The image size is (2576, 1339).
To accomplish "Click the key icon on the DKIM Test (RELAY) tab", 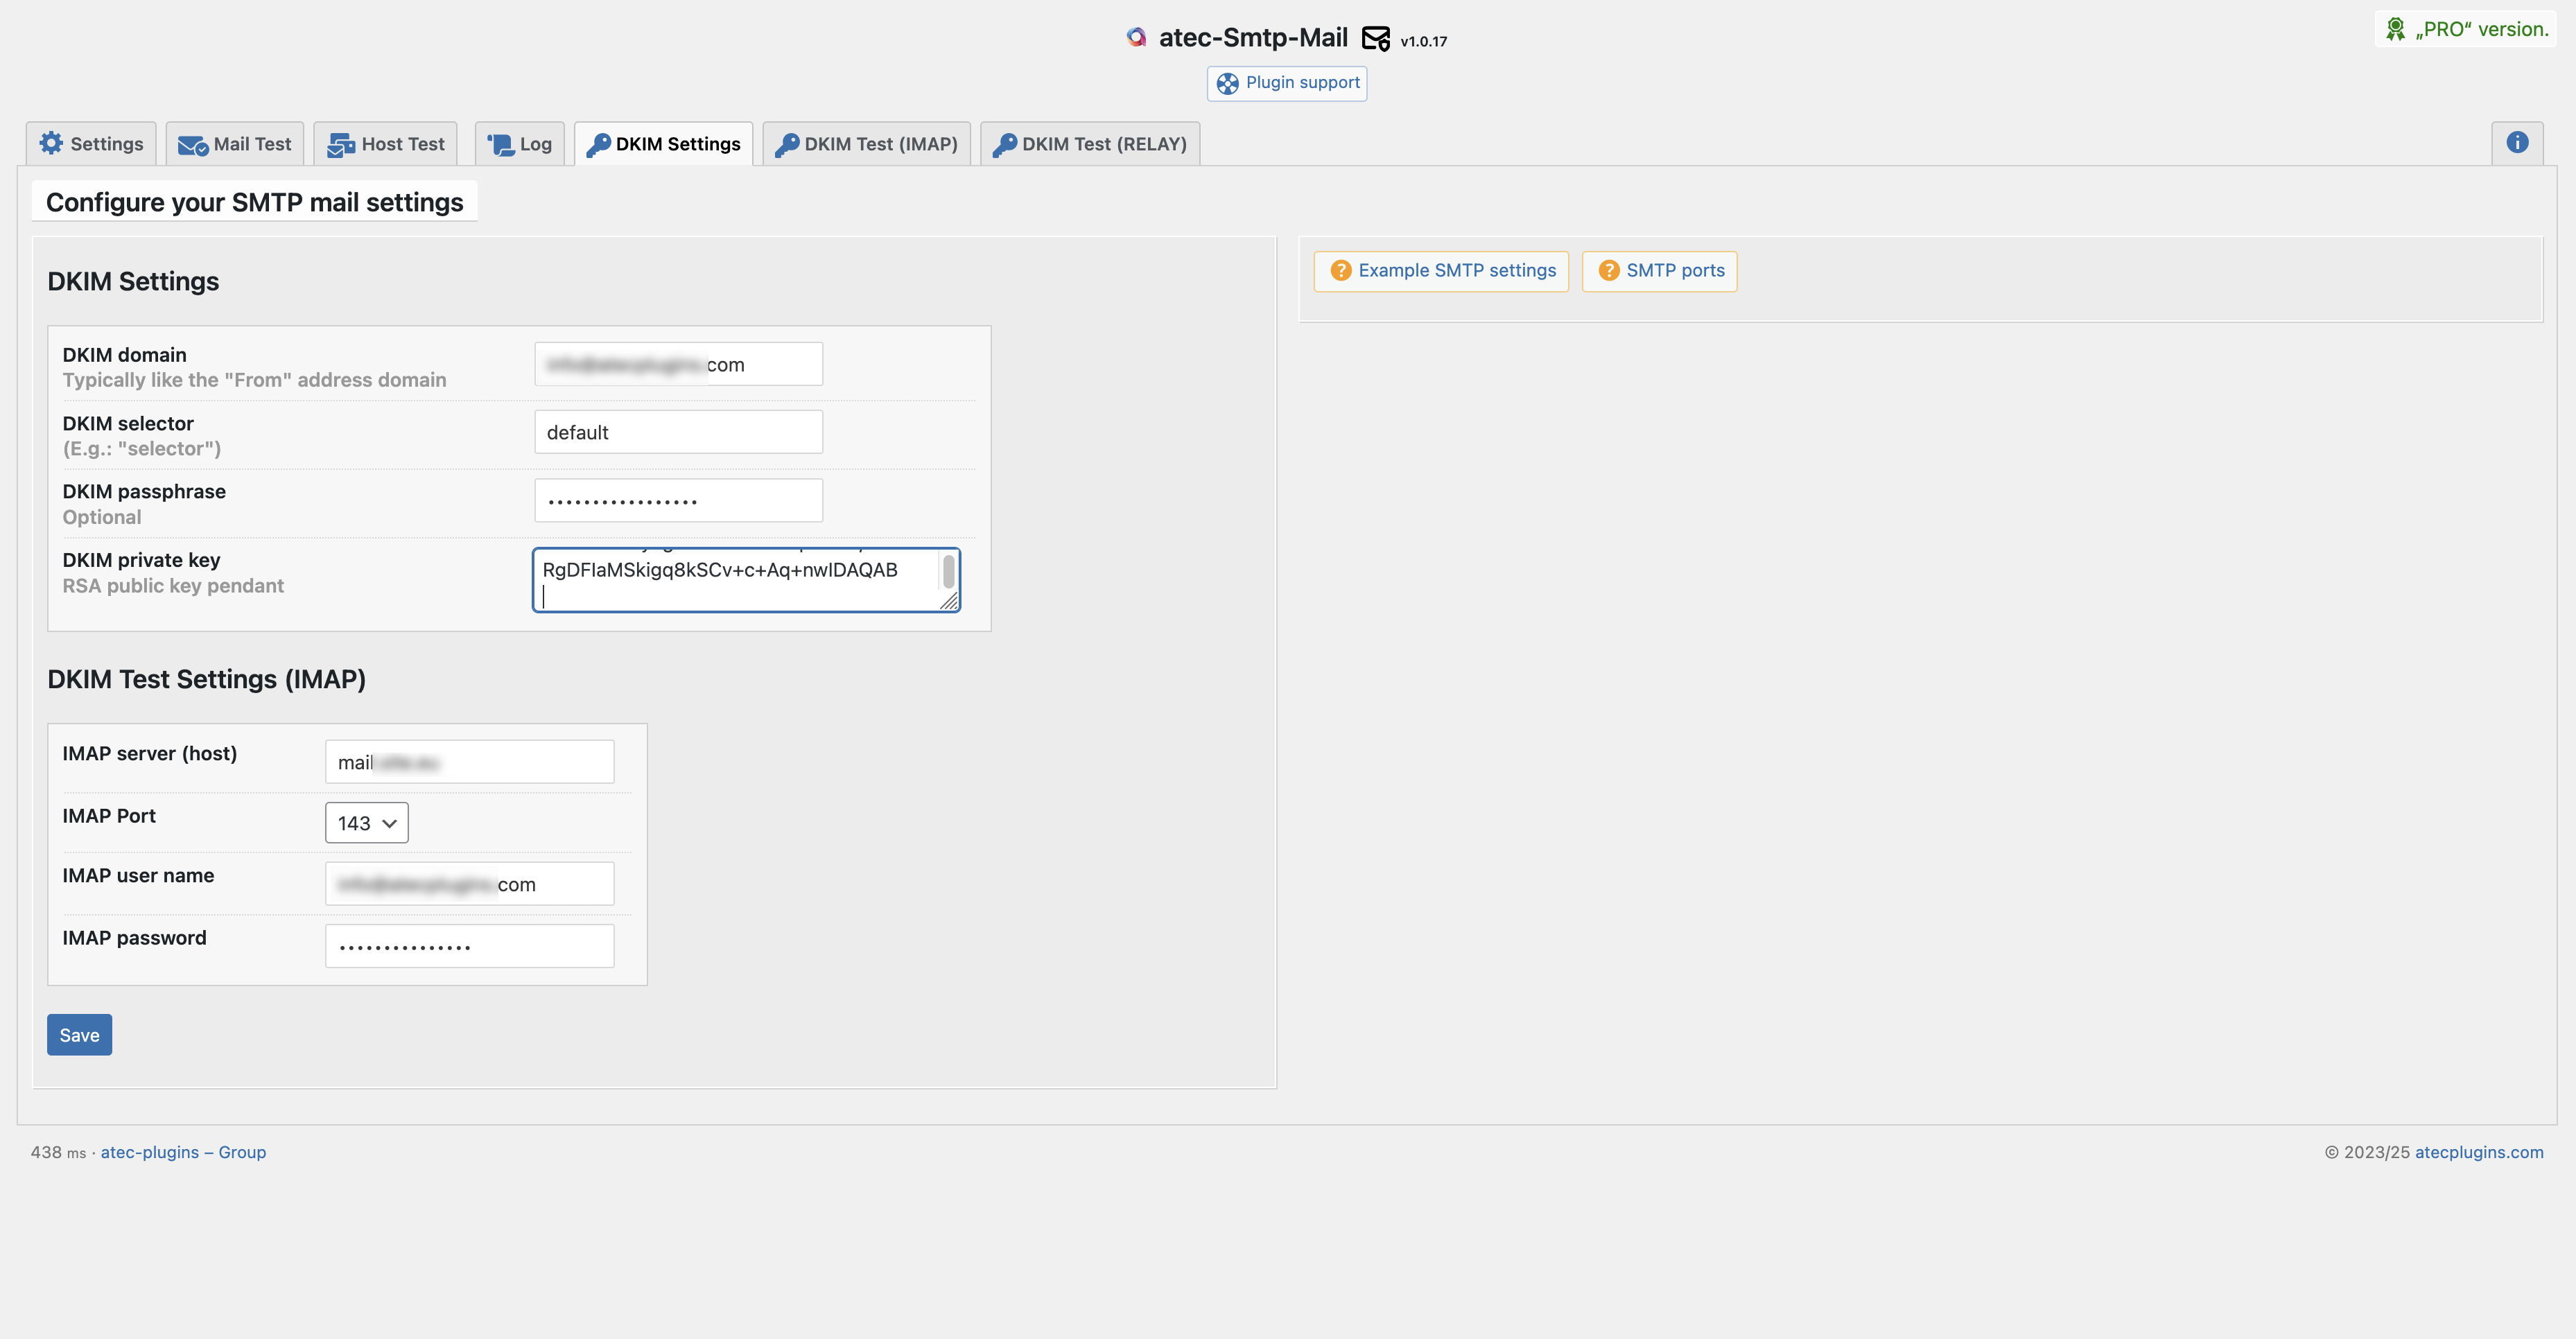I will pyautogui.click(x=1005, y=145).
